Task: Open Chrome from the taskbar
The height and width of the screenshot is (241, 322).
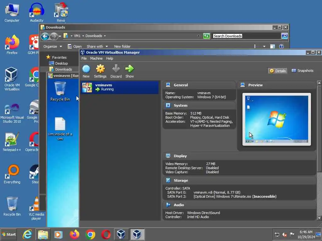Action: click(x=90, y=234)
